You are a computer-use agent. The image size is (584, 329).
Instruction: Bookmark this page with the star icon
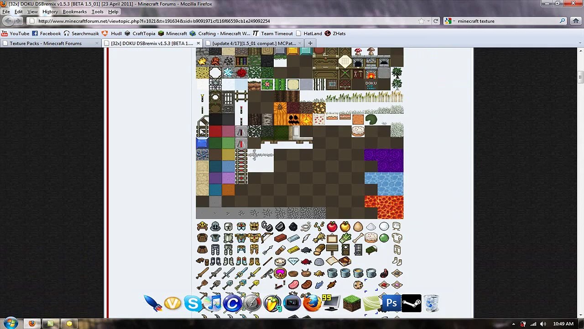[421, 21]
